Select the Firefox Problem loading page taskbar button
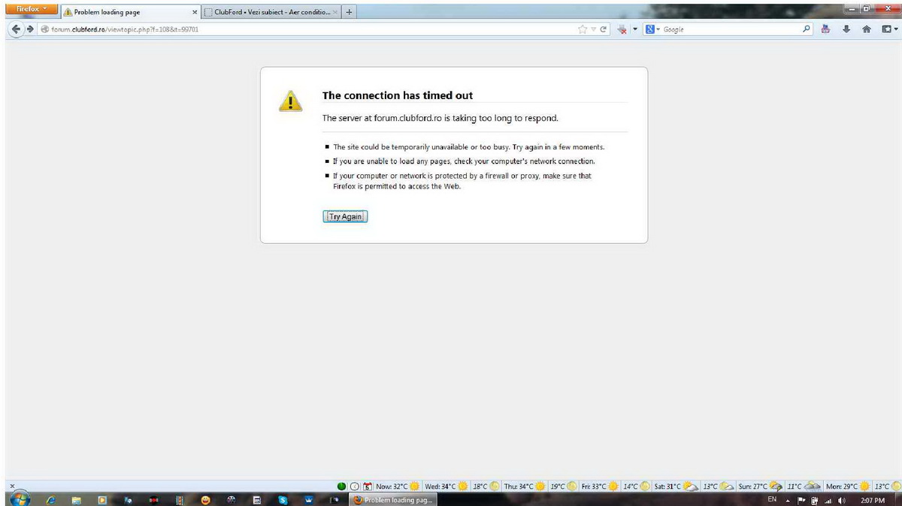The width and height of the screenshot is (902, 506). point(394,499)
